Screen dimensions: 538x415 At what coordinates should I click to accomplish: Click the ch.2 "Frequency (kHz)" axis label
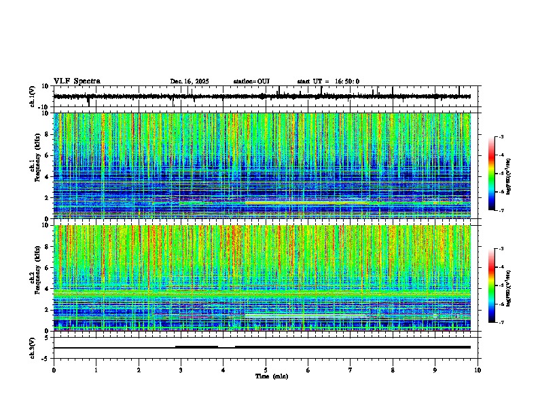[x=37, y=270]
